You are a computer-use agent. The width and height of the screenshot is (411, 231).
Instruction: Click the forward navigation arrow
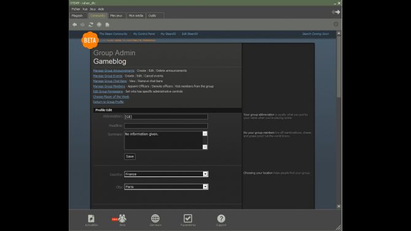point(83,25)
